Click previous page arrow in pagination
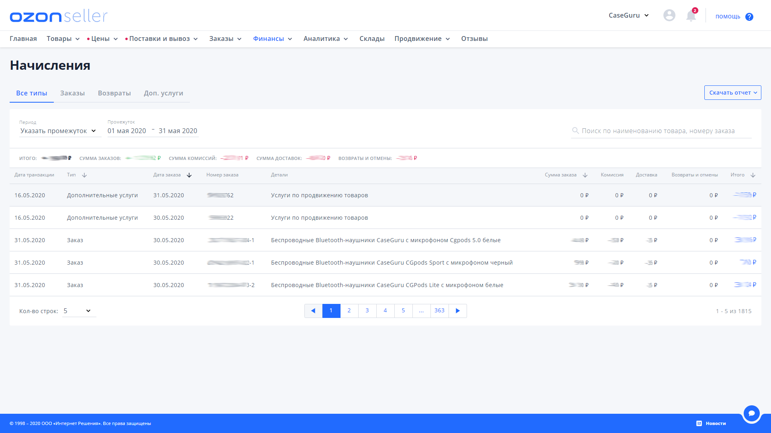771x433 pixels. [313, 311]
